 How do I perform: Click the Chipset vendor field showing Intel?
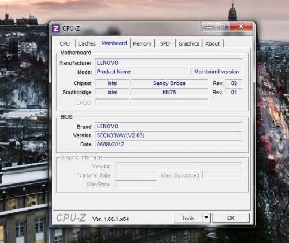point(112,83)
